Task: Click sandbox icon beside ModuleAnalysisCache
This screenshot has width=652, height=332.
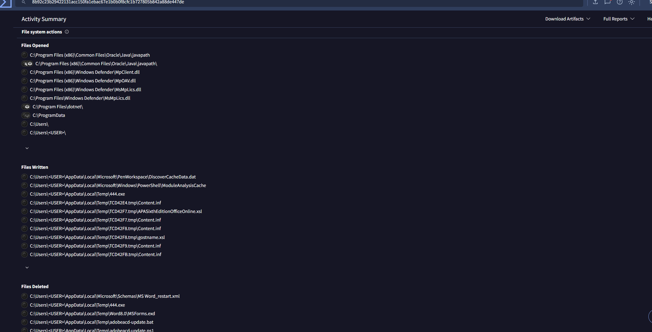Action: (25, 185)
